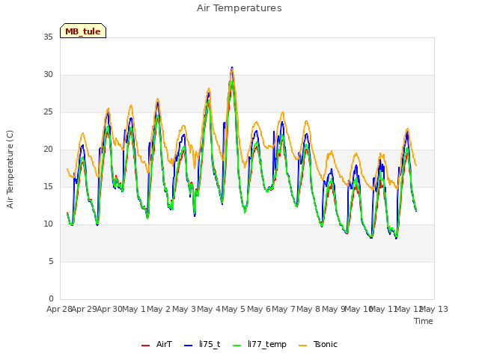The height and width of the screenshot is (359, 479).
Task: Click the Apr 30 x-axis label
Action: [x=109, y=309]
